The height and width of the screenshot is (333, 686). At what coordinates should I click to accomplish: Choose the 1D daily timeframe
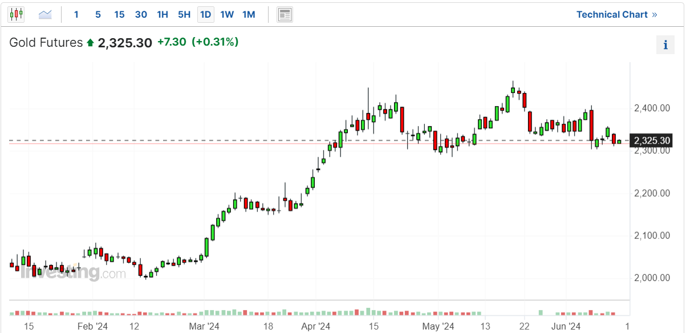tap(206, 14)
